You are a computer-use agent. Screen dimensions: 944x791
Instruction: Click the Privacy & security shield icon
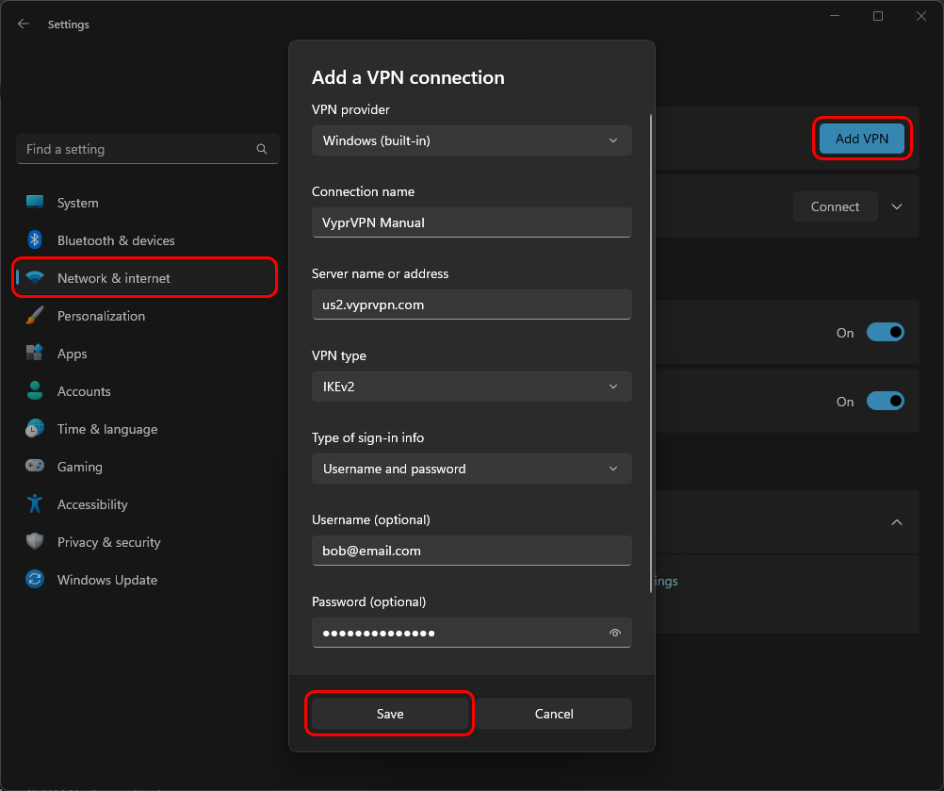[35, 541]
